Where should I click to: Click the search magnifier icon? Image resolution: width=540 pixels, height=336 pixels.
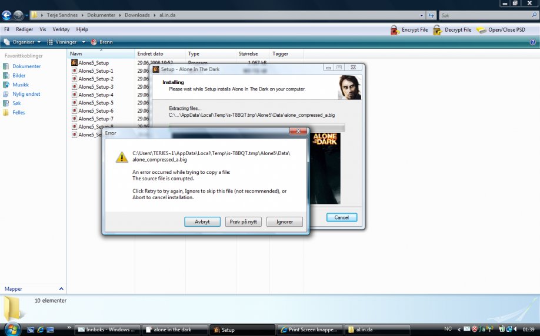pyautogui.click(x=534, y=15)
